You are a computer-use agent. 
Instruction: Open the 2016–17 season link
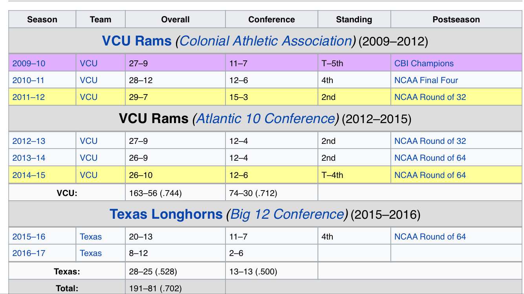29,253
